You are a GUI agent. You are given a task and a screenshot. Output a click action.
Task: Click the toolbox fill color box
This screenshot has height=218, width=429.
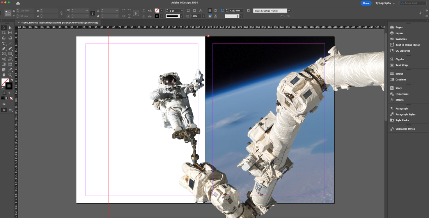point(5,82)
